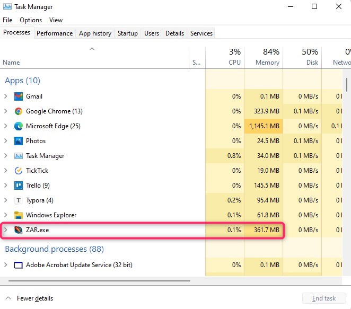The image size is (351, 309).
Task: Maximize the Task Manager window
Action: [x=314, y=6]
